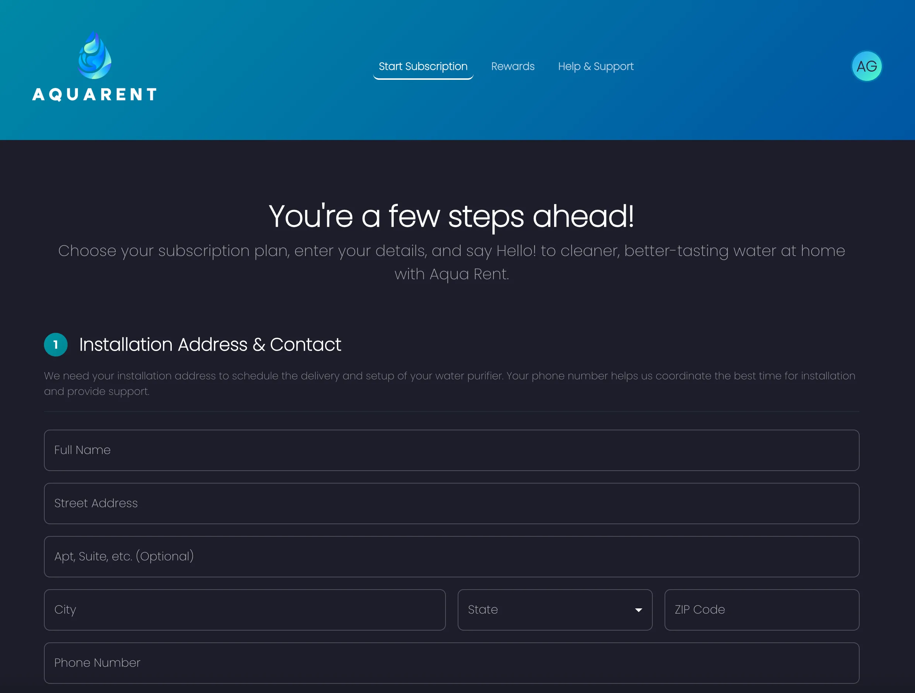Click the Phone Number field
This screenshot has height=693, width=915.
pyautogui.click(x=451, y=663)
